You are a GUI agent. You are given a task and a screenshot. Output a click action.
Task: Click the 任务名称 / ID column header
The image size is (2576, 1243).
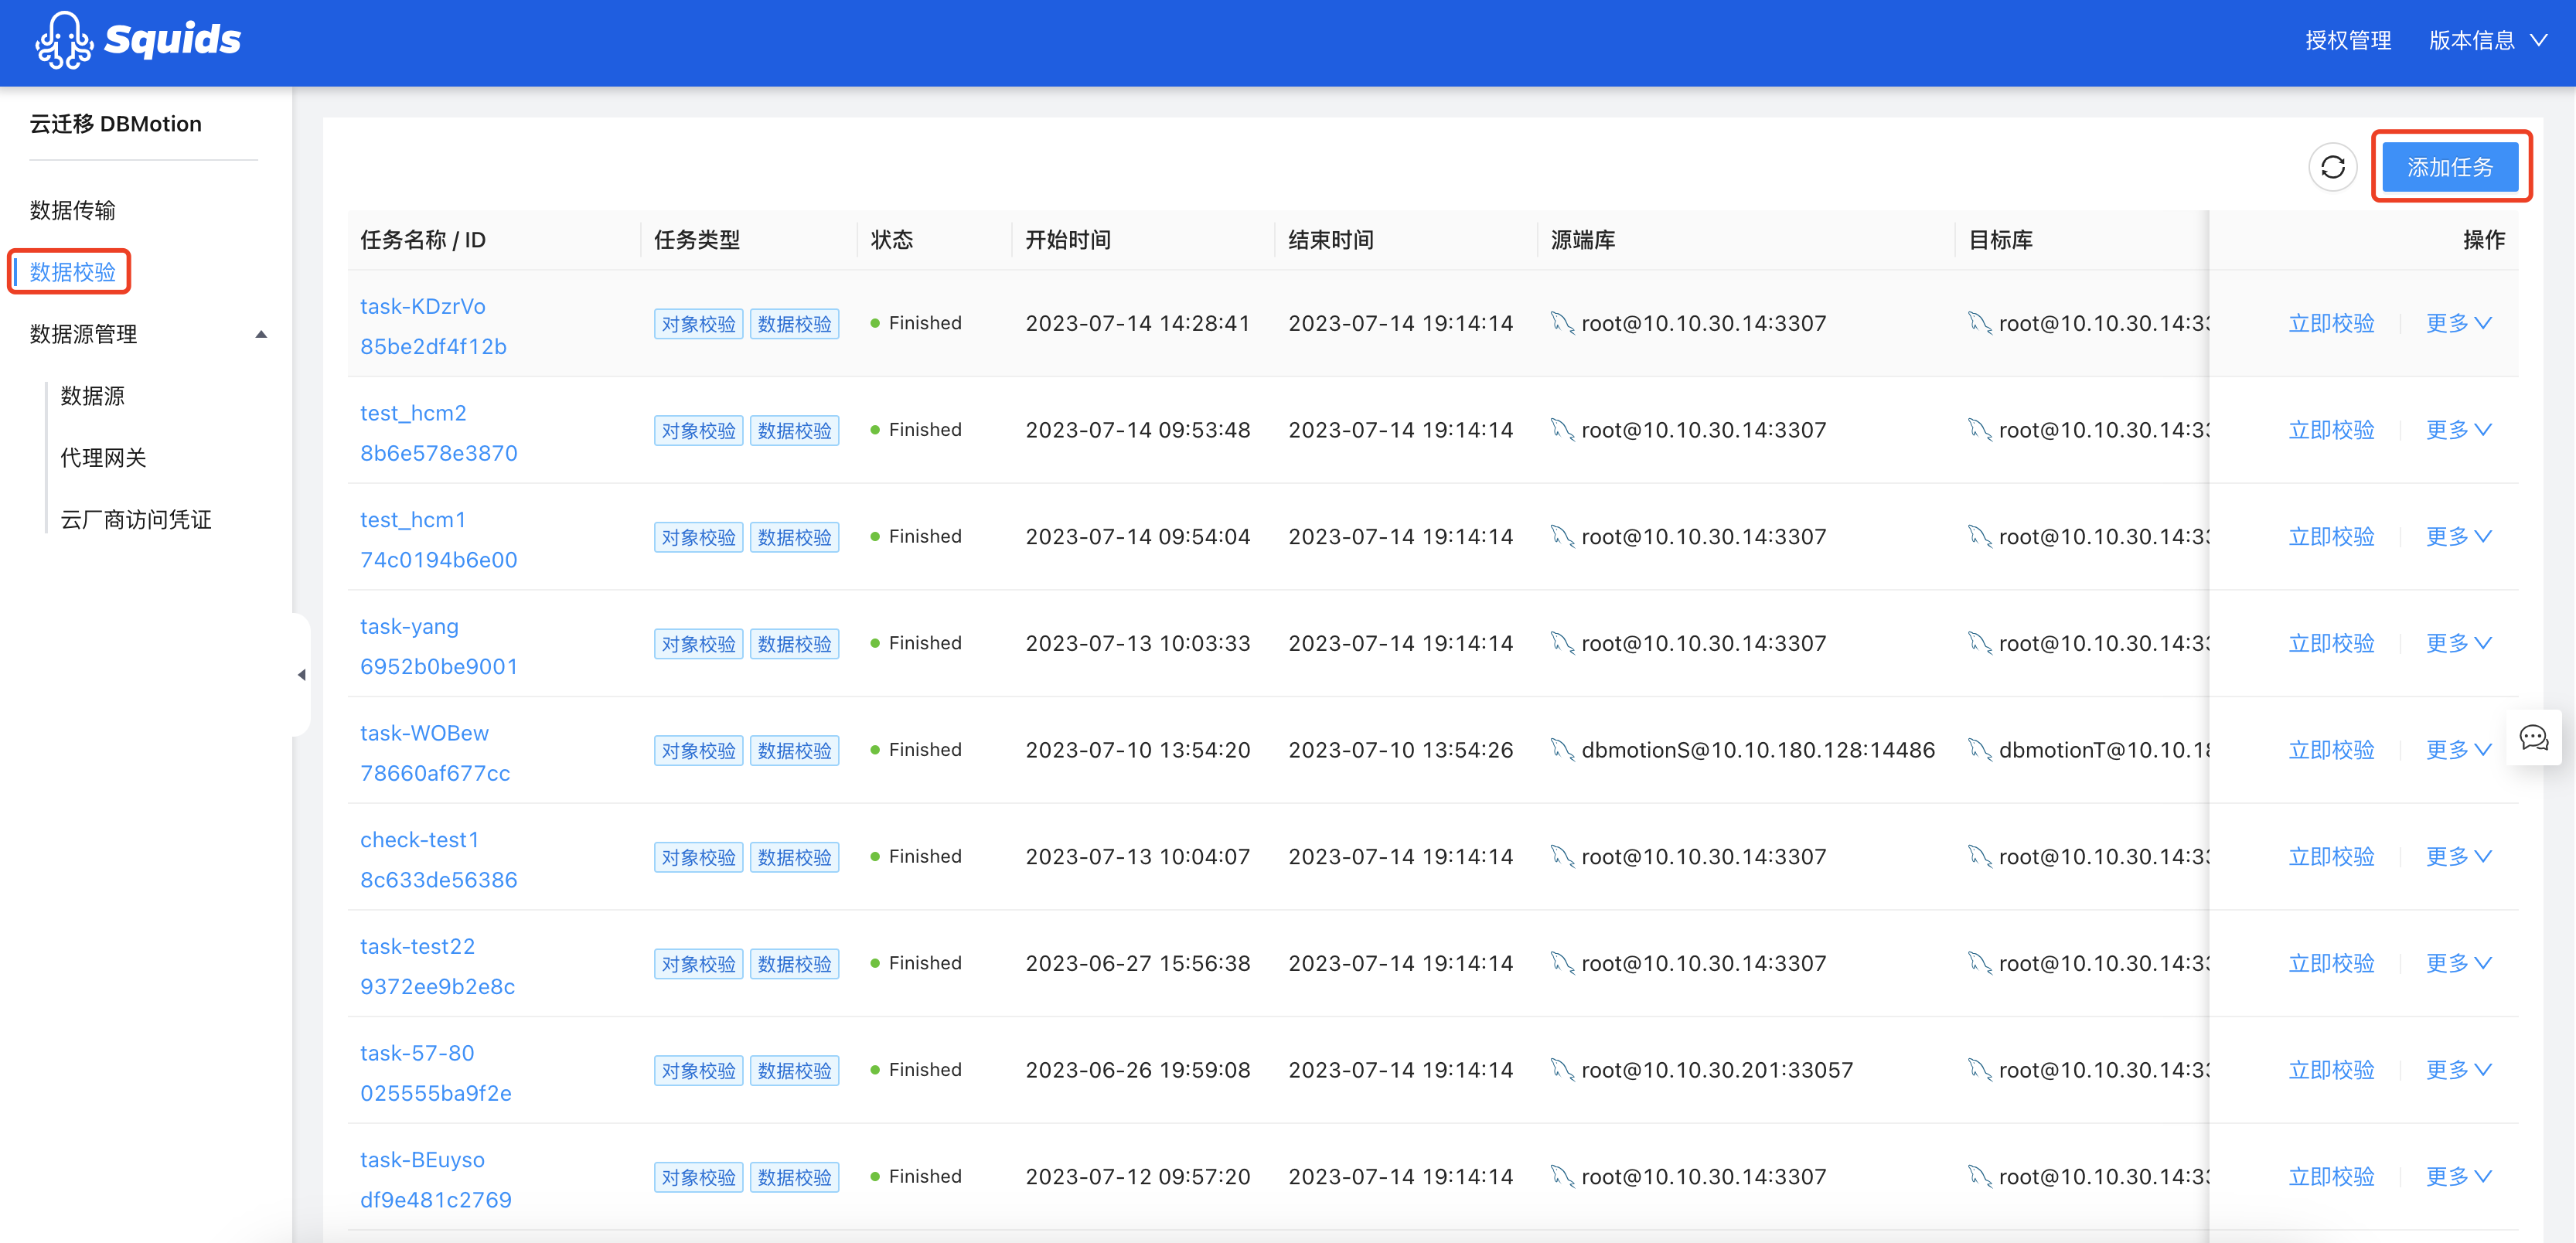423,240
